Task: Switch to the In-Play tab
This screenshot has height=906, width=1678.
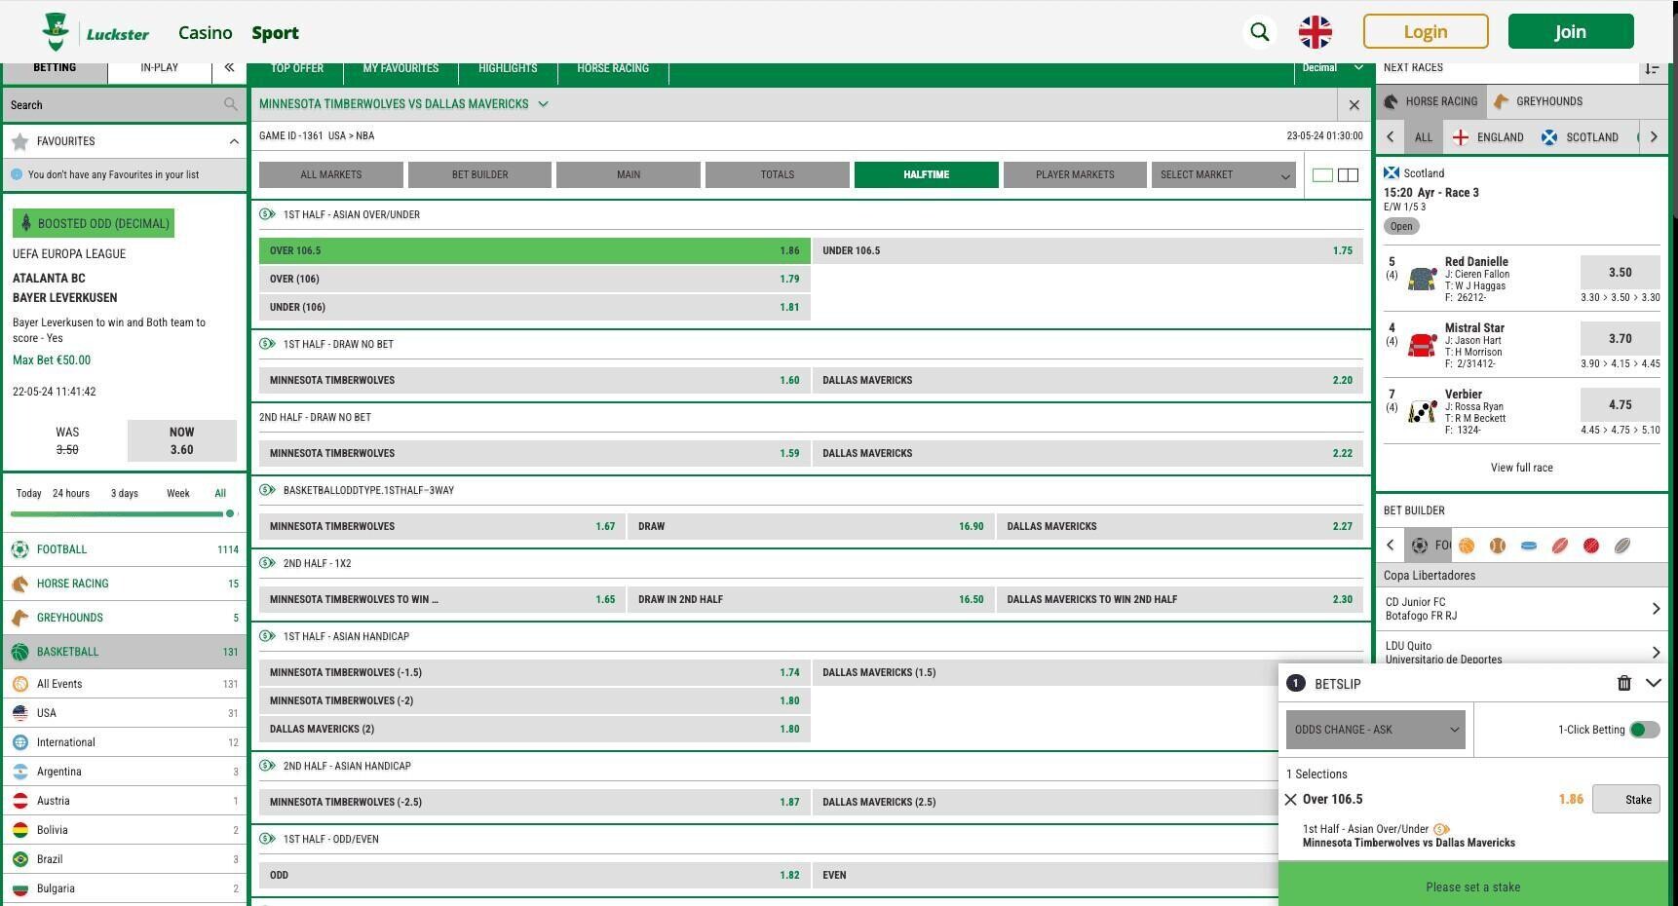Action: [159, 68]
